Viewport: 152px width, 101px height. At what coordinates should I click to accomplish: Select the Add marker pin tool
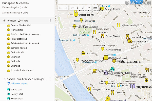[x=78, y=8]
